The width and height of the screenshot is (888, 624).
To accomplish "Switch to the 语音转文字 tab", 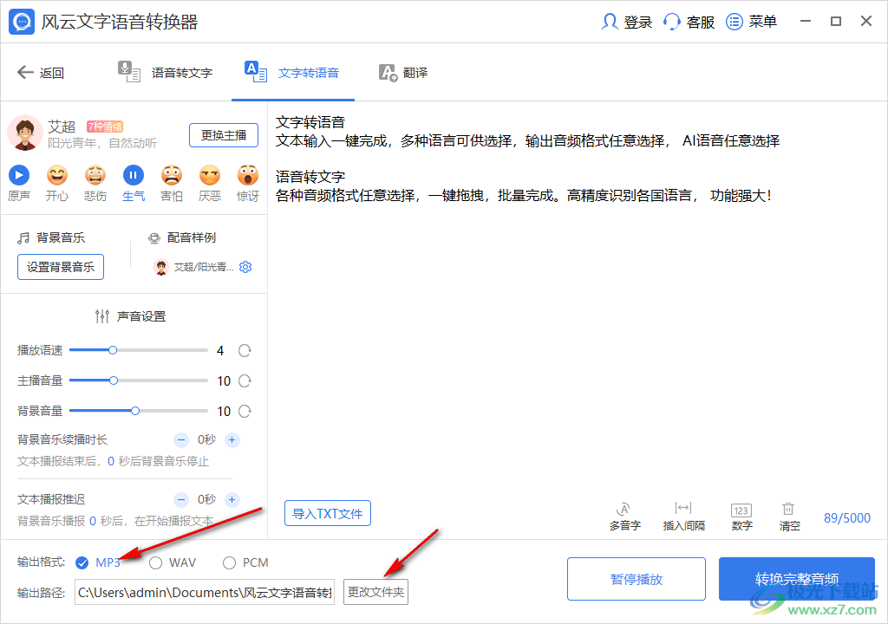I will point(165,73).
